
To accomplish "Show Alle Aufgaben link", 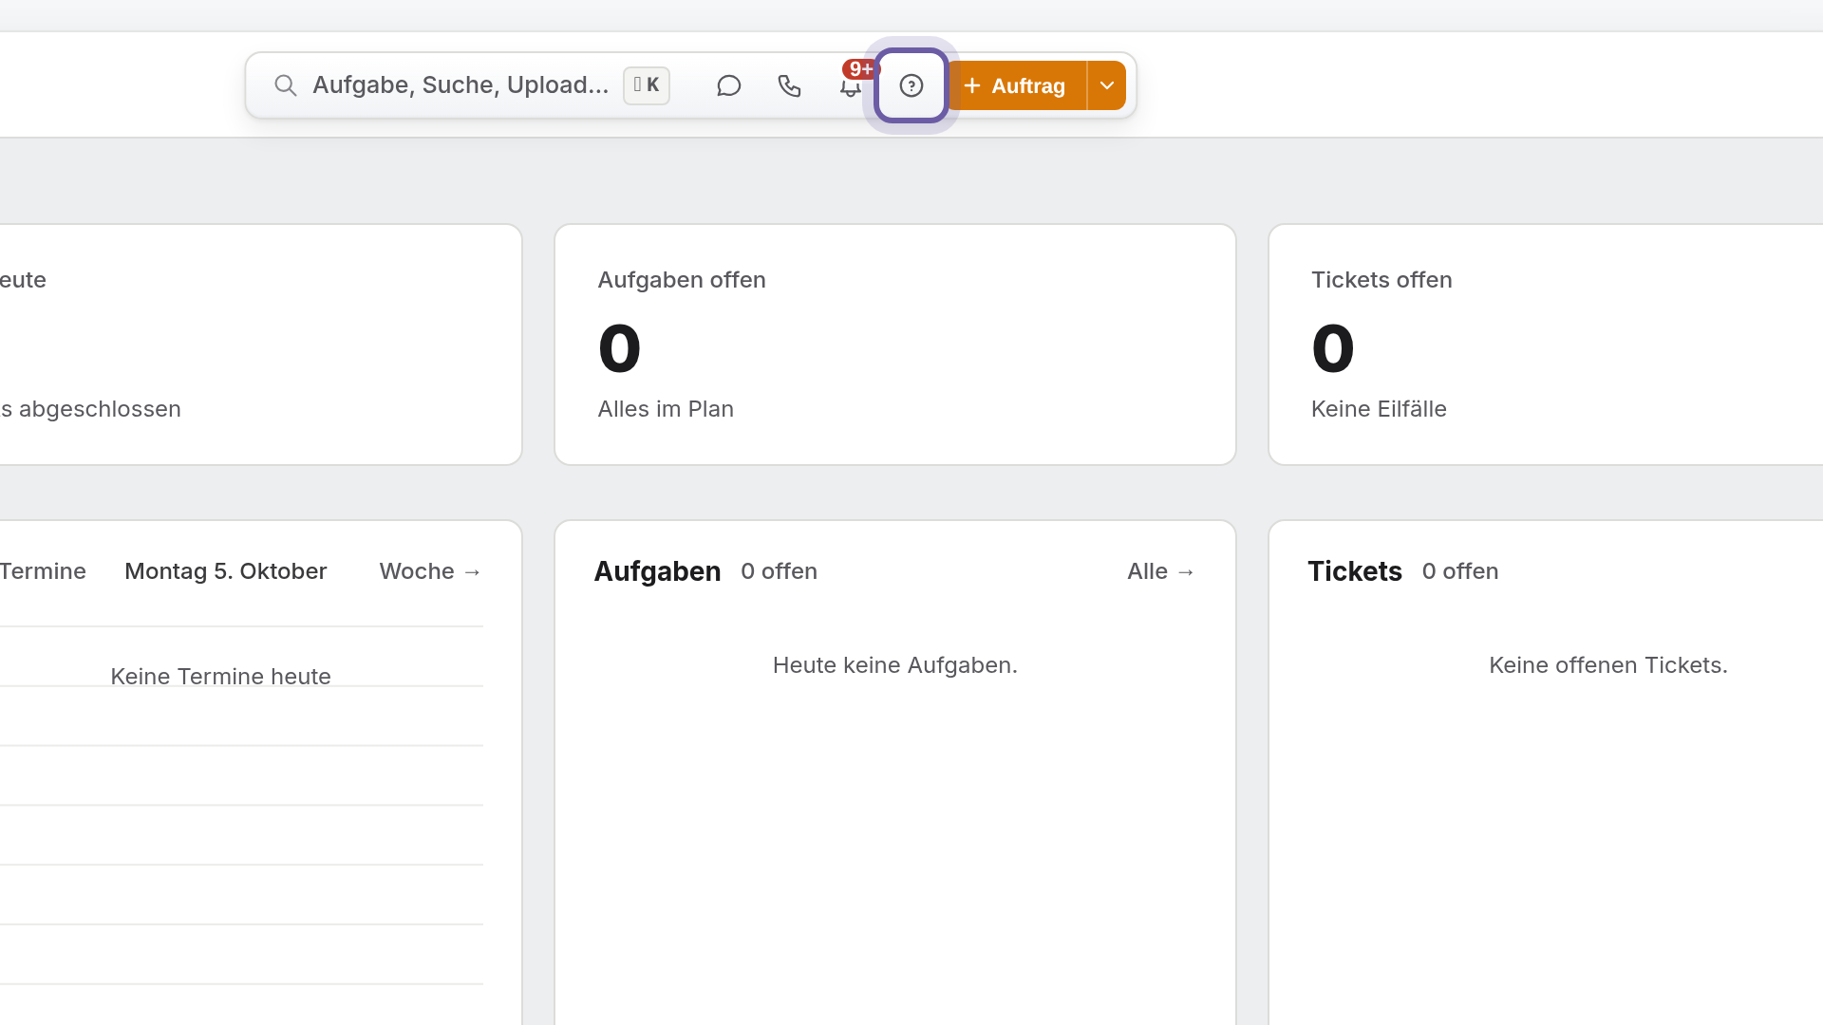I will tap(1161, 571).
